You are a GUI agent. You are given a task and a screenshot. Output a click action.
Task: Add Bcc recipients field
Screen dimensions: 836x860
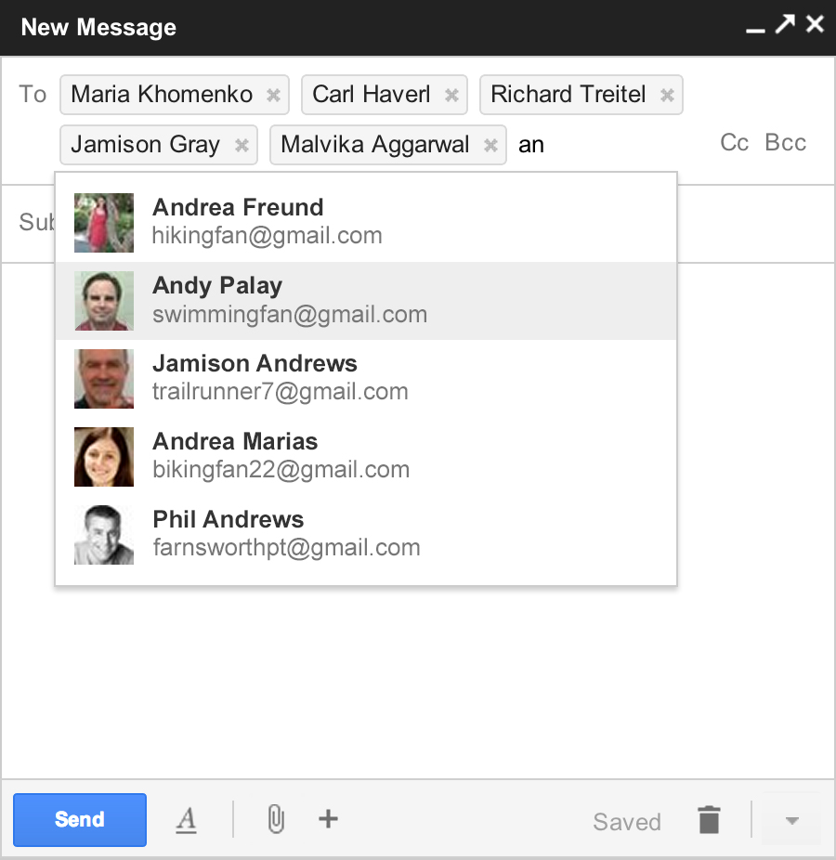coord(785,142)
